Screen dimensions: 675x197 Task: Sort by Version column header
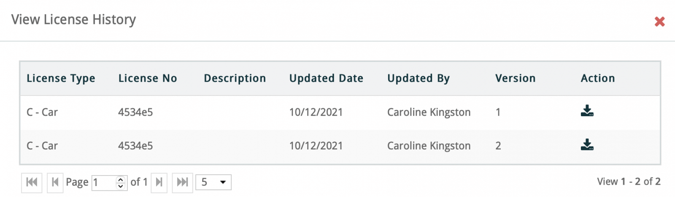pos(515,78)
